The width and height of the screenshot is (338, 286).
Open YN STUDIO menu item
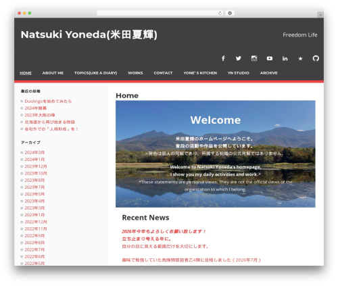pyautogui.click(x=238, y=73)
